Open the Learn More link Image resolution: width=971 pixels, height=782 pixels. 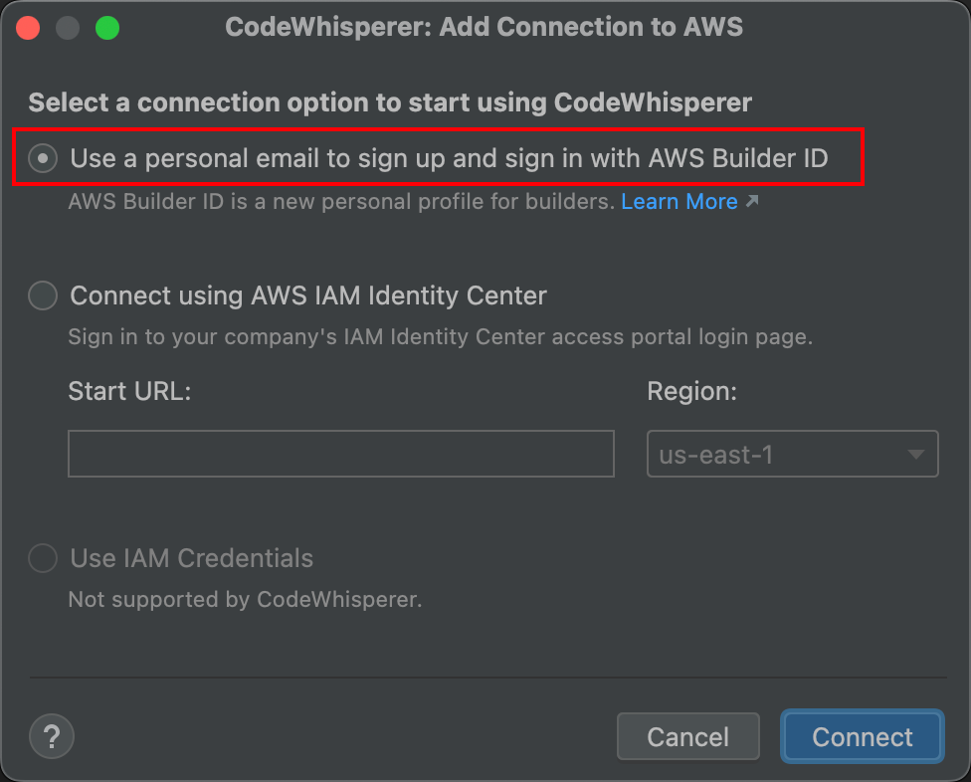[680, 202]
